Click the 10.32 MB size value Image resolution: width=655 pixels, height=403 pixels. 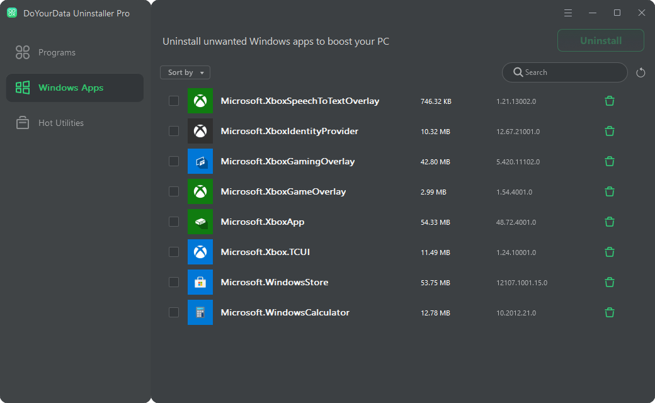[435, 132]
